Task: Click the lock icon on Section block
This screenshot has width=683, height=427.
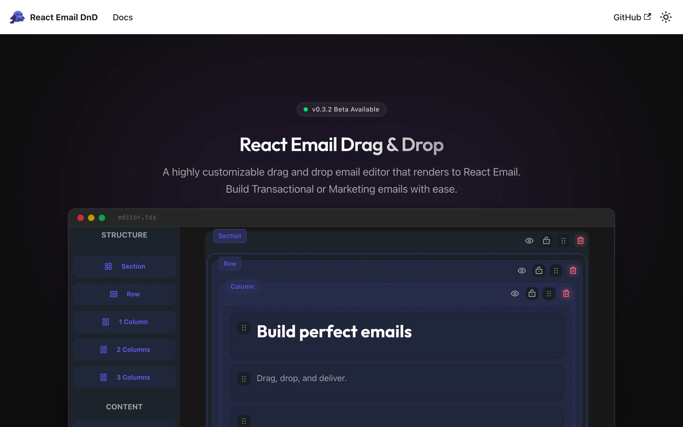Action: click(546, 241)
